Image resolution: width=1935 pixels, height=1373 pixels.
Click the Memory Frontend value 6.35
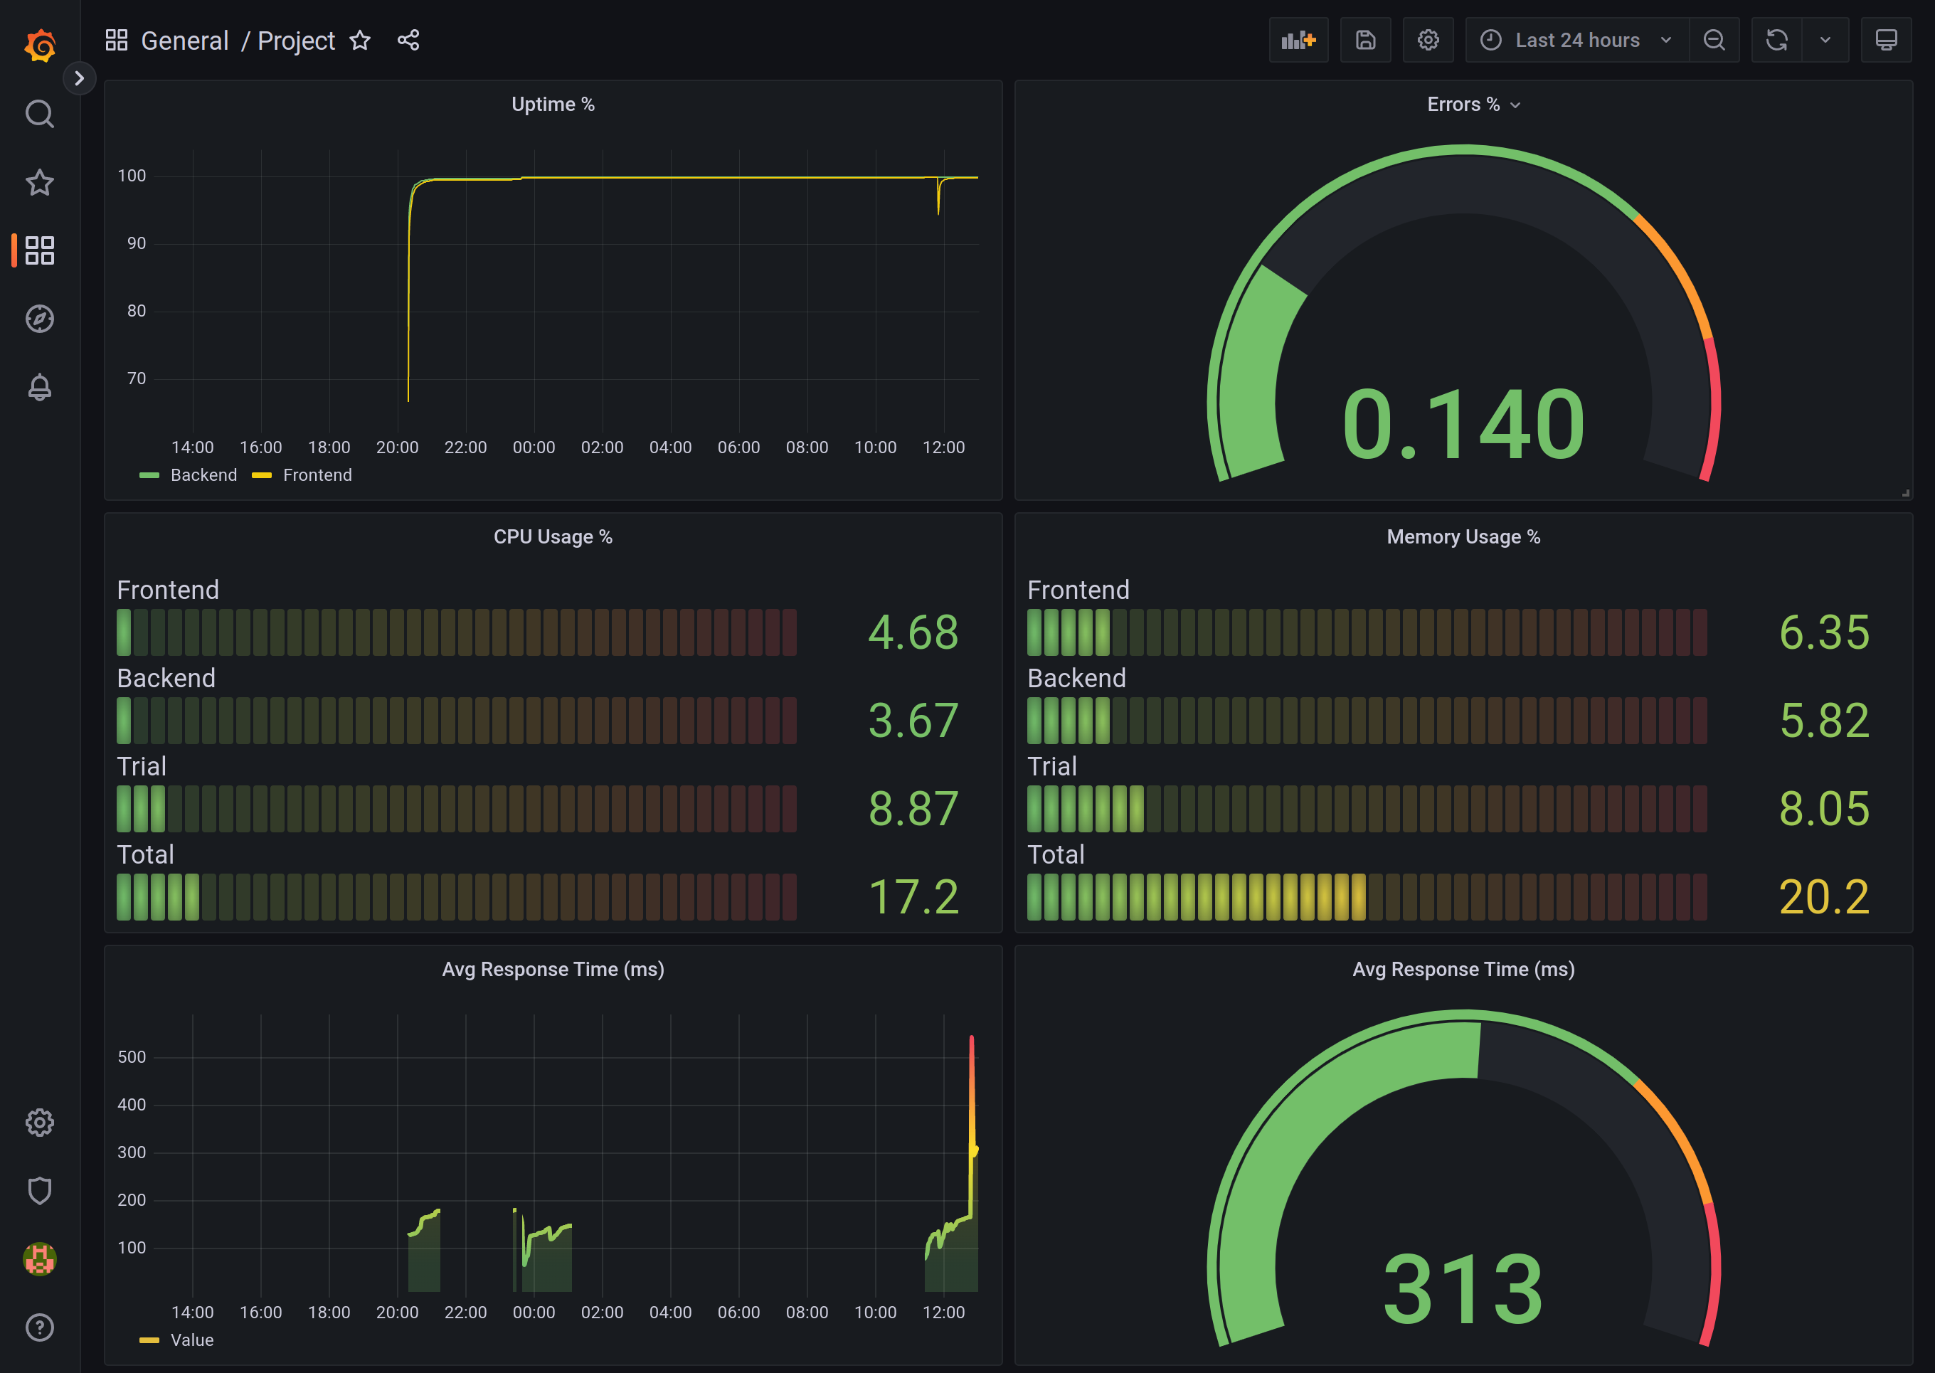[1824, 632]
